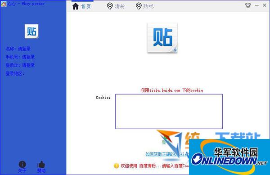This screenshot has width=270, height=175.
Task: Click the small 贴 logo in the blue sidebar
Action: click(31, 31)
